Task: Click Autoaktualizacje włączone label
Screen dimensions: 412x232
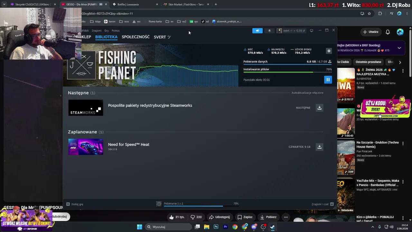Action: point(307,93)
